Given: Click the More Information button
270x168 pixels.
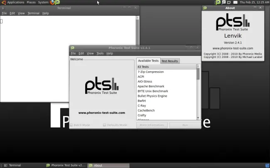Looking at the screenshot, I should point(152,125).
